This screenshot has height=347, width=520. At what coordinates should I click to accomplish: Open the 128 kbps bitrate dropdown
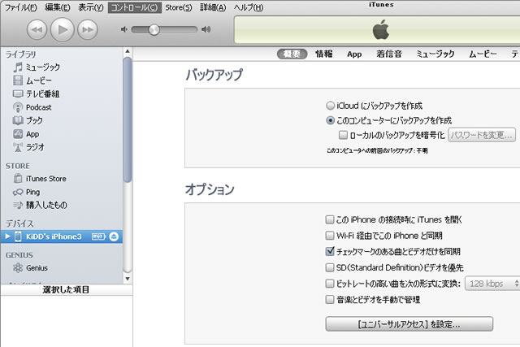pos(492,284)
